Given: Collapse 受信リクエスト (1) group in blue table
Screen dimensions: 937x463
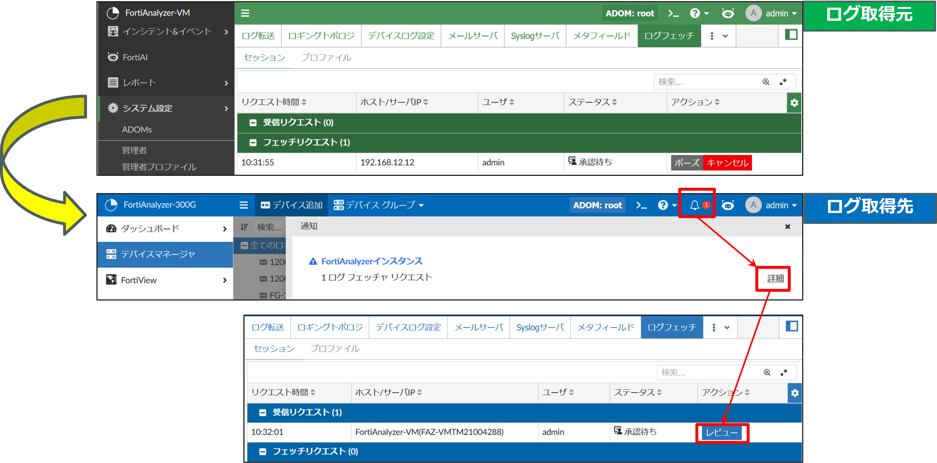Looking at the screenshot, I should point(263,412).
